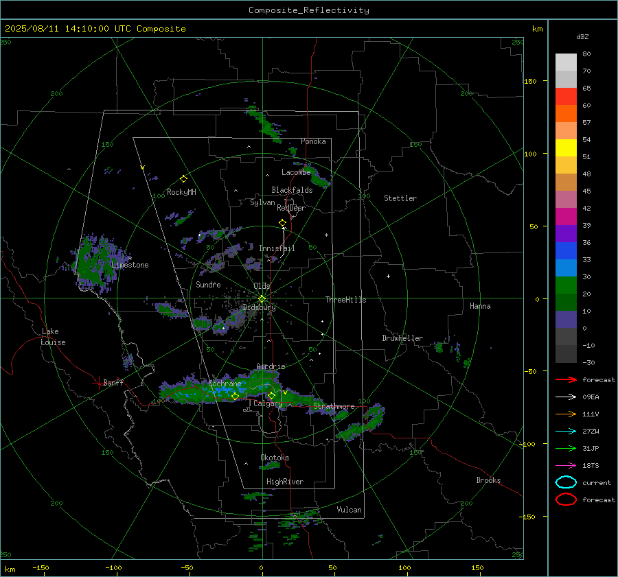Click the Stettler city label

coord(400,198)
